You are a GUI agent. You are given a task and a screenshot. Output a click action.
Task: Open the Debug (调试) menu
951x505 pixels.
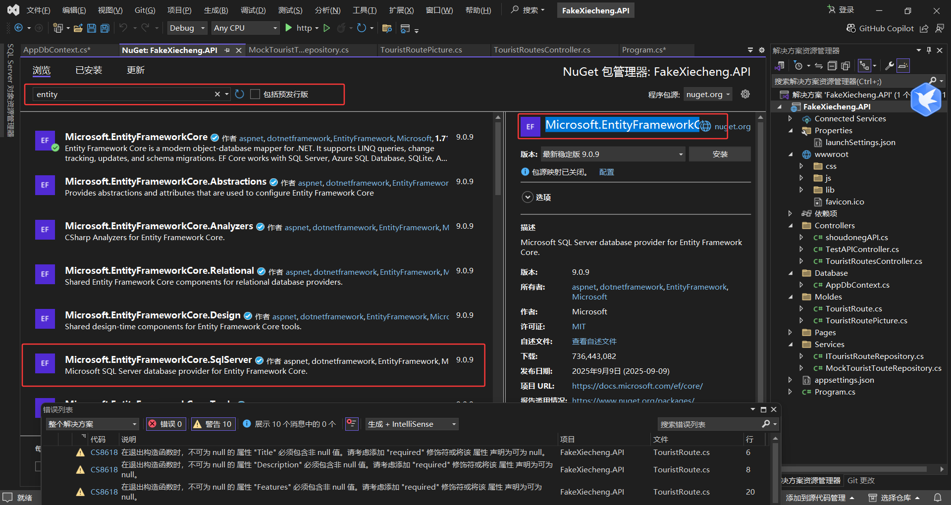click(x=253, y=10)
